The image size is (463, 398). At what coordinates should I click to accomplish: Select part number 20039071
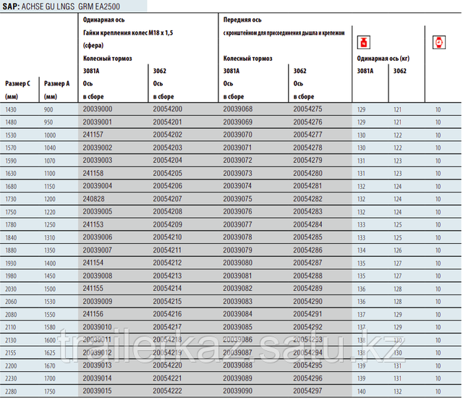238,148
